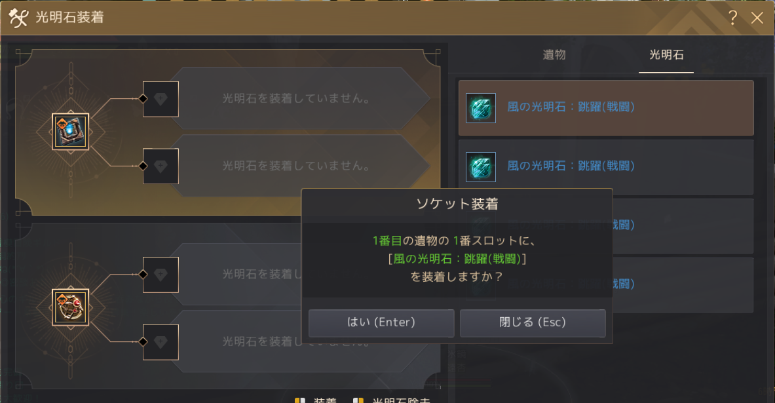The image size is (775, 403).
Task: Select the highlighted 風の光明石：跳躍(戦闘) list entry
Action: coord(606,108)
